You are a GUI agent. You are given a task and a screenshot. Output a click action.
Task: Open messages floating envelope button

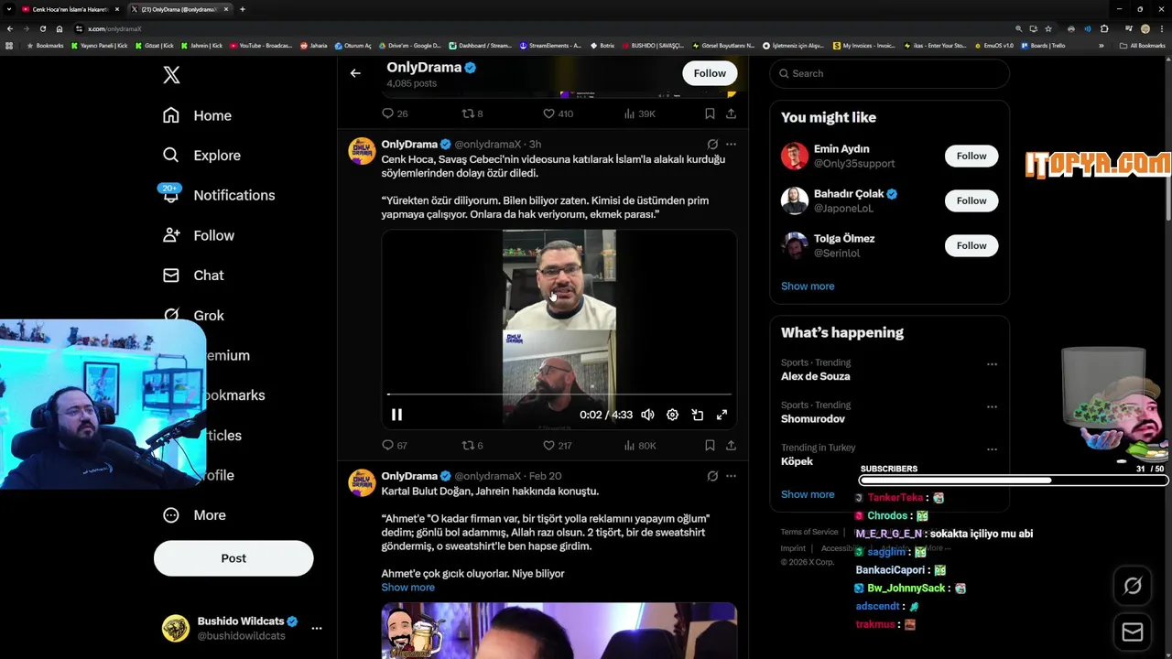[1133, 632]
